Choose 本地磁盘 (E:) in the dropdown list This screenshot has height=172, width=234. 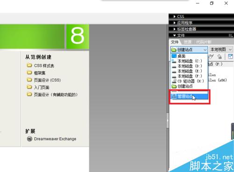(189, 71)
